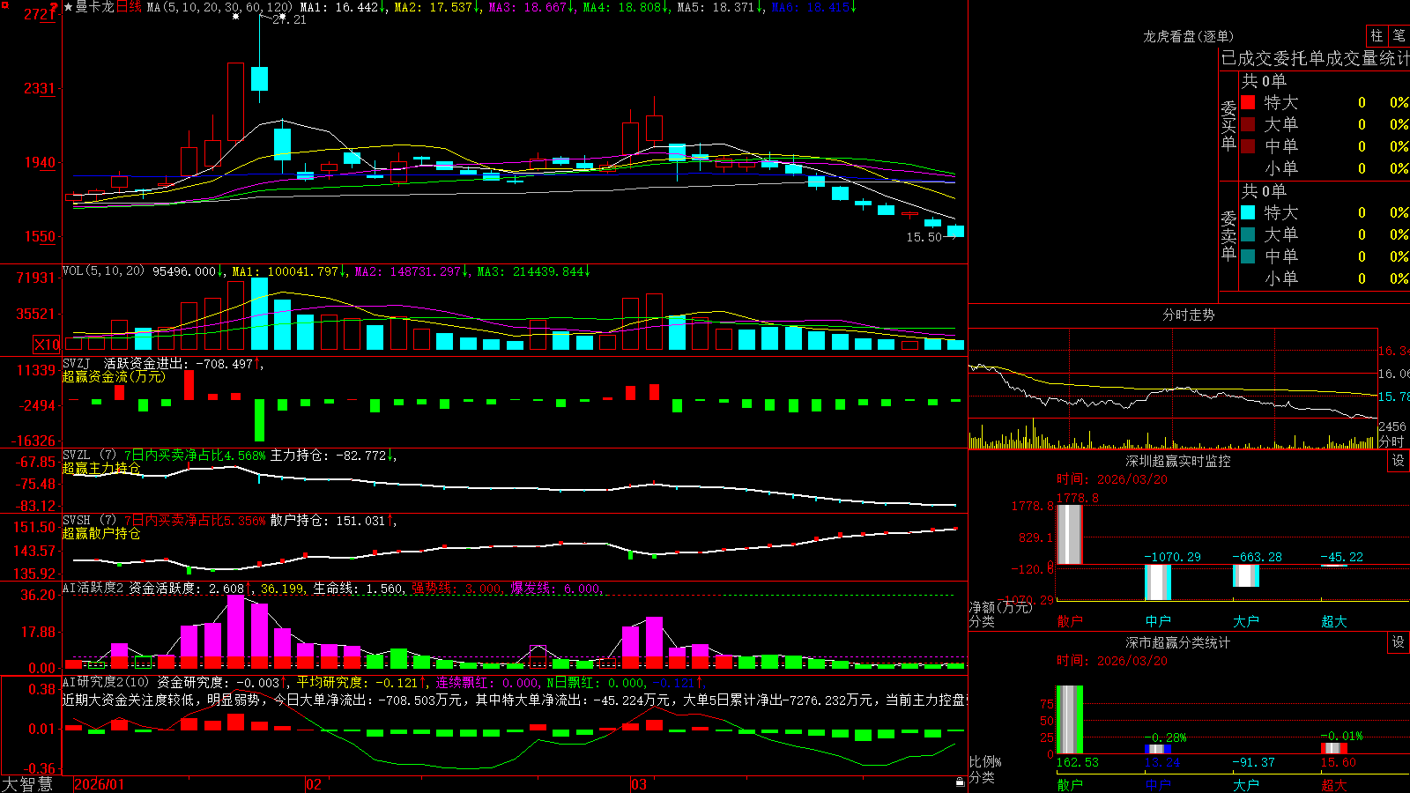The image size is (1410, 793).
Task: Click the 柱 bar-view button
Action: (x=1377, y=35)
